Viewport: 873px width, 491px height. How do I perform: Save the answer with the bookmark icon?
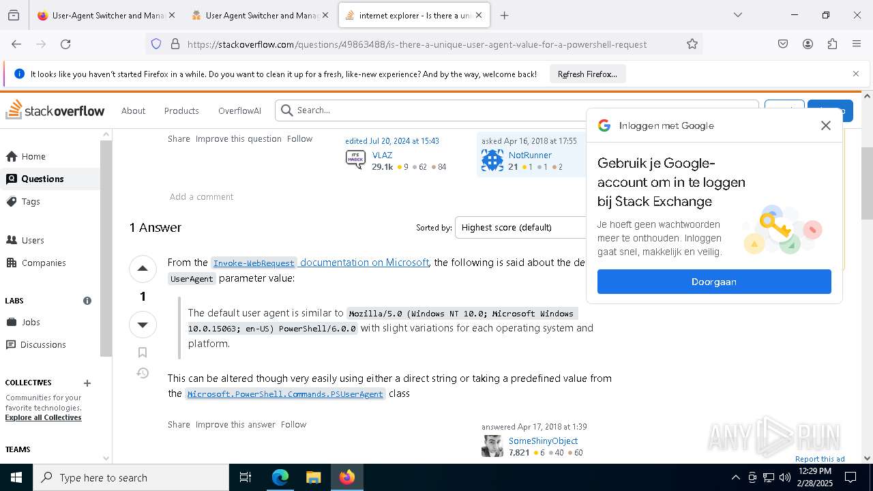point(143,352)
